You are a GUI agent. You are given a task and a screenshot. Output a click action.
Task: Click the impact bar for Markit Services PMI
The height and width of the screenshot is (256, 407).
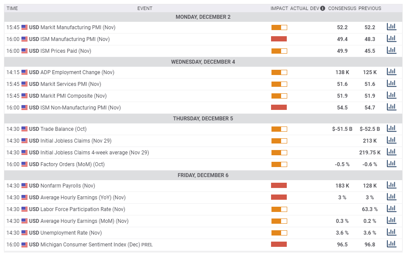[279, 84]
